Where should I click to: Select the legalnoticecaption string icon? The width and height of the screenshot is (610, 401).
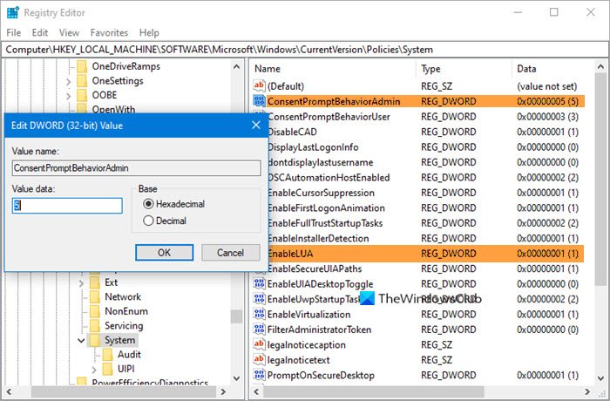pyautogui.click(x=259, y=344)
